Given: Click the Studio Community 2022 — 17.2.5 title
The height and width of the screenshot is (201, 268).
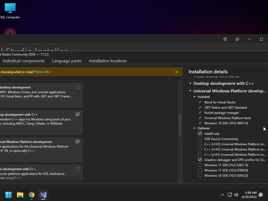Looking at the screenshot, I should [24, 54].
